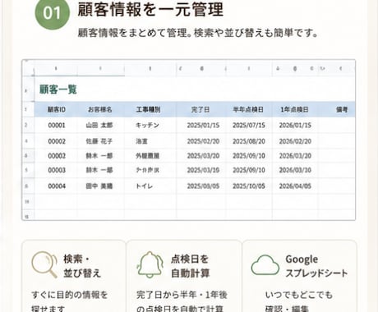Select the name cell 佐藤 花子
Image resolution: width=378 pixels, height=312 pixels.
[99, 141]
